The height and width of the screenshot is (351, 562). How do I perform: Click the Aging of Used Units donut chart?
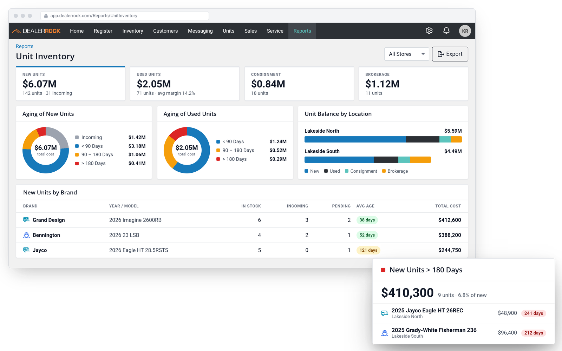point(187,150)
